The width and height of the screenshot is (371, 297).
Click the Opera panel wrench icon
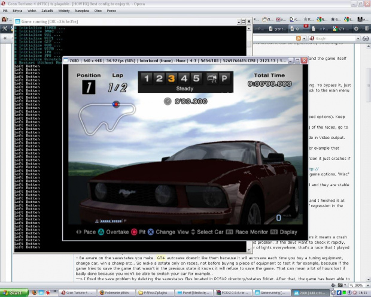point(5,29)
